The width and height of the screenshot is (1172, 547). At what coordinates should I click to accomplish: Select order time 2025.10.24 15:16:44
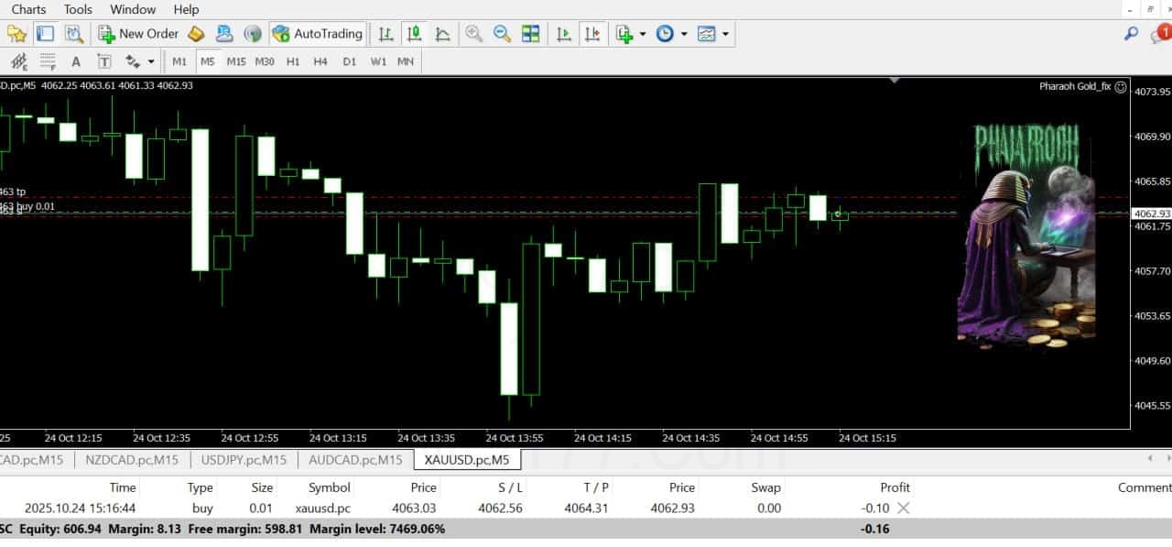(81, 509)
